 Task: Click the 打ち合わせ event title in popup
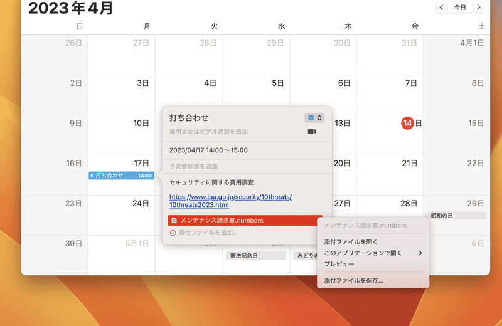click(189, 118)
